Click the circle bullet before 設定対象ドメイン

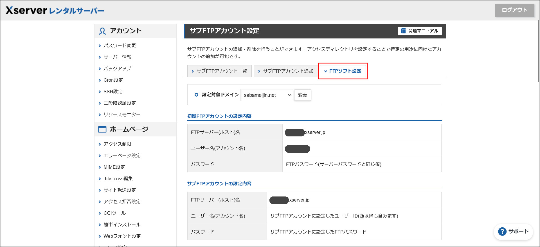click(x=196, y=95)
